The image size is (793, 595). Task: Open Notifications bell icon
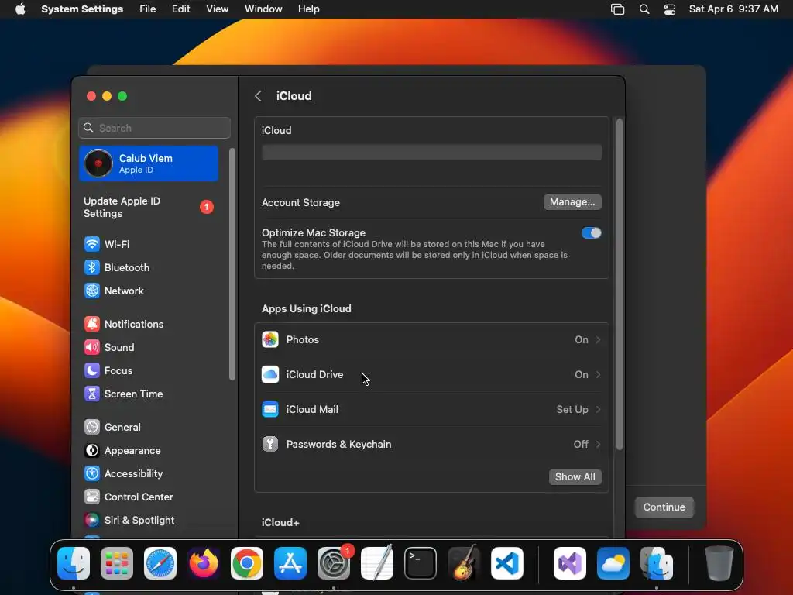[x=92, y=324]
